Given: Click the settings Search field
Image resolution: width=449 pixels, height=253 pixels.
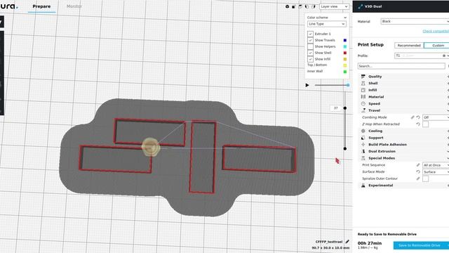Looking at the screenshot, I should 401,66.
